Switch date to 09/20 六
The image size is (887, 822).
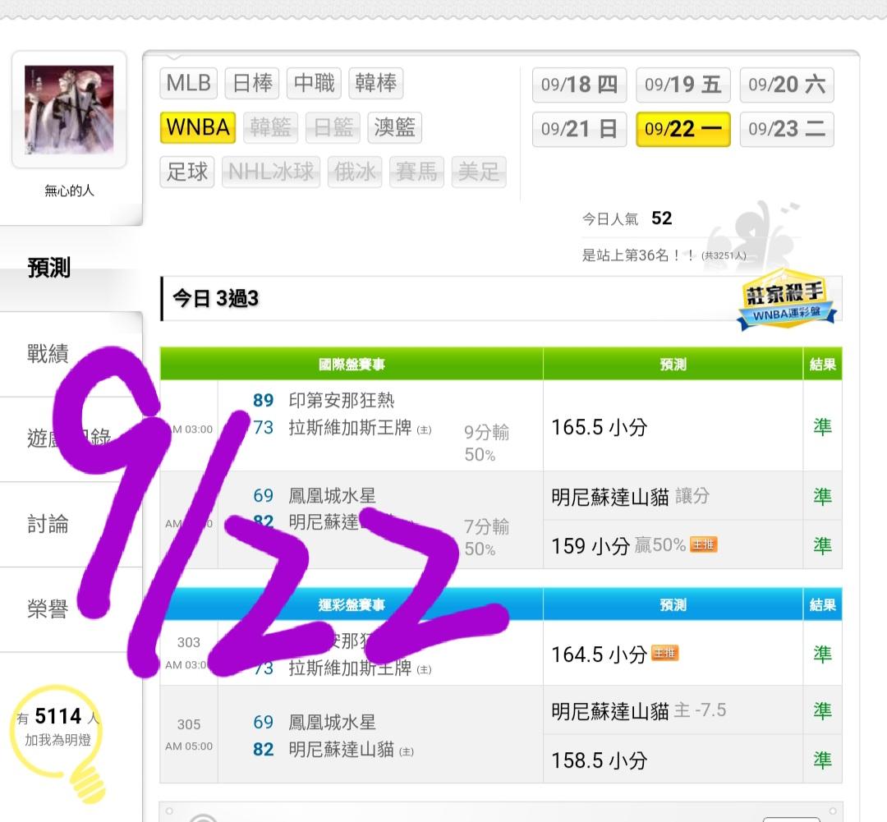pos(787,85)
